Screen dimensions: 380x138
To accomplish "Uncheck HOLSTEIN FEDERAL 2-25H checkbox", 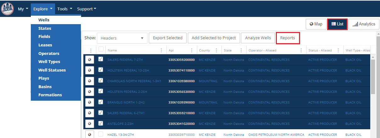I will click(101, 91).
